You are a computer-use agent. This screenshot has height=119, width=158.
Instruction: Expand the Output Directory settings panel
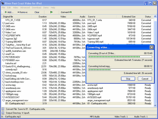coord(3,113)
